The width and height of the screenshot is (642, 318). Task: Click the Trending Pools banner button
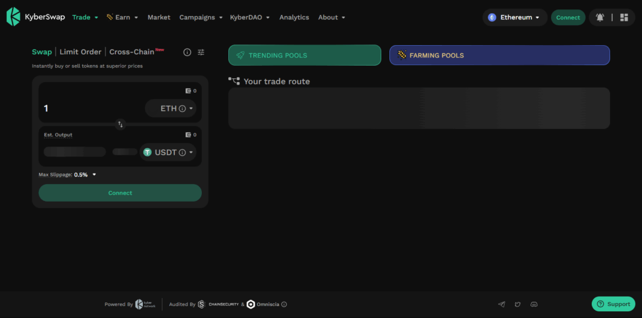point(304,55)
